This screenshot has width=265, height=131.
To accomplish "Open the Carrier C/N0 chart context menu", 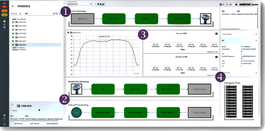I will point(217,57).
